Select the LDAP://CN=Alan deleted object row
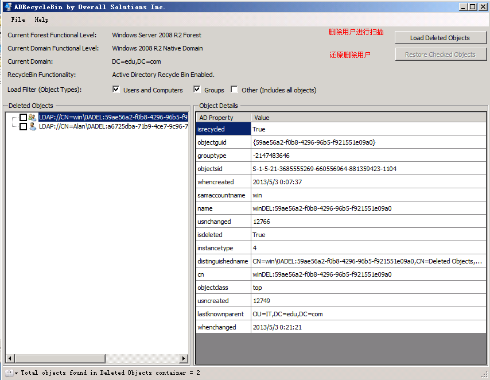Viewport: 490px width, 380px height. (x=114, y=126)
